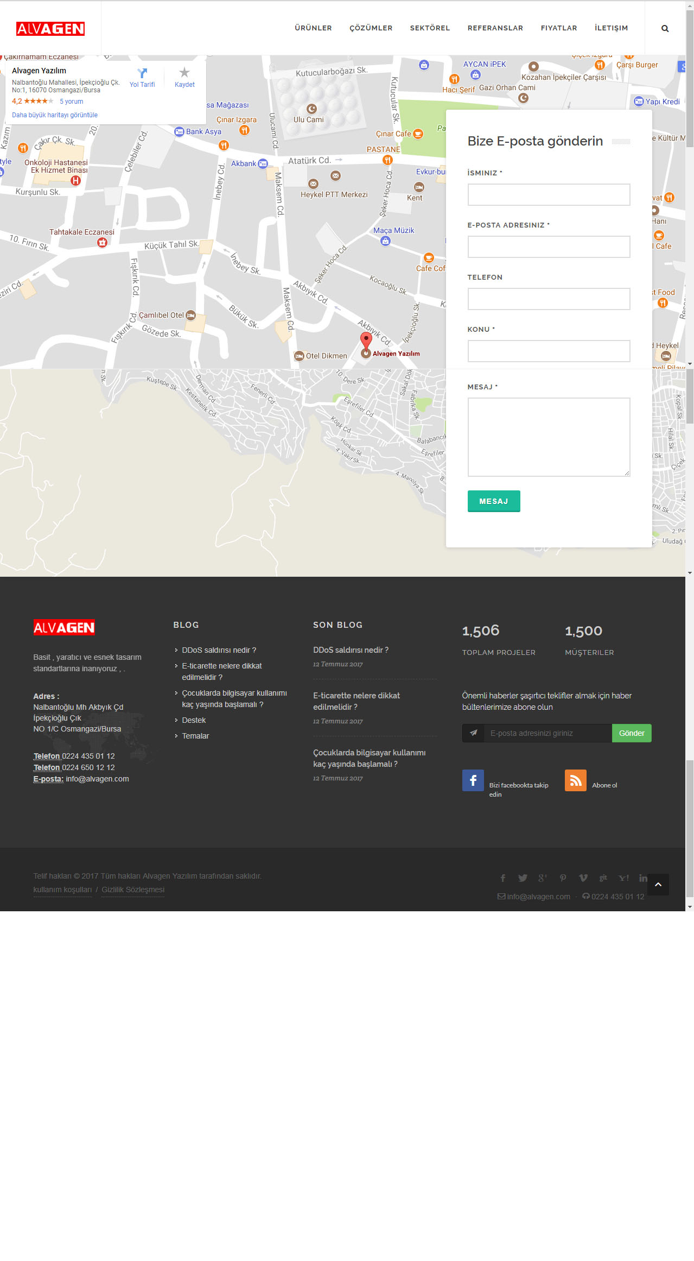Click the İSMİNİZ name input field
Viewport: 694px width, 1261px height.
click(x=549, y=194)
